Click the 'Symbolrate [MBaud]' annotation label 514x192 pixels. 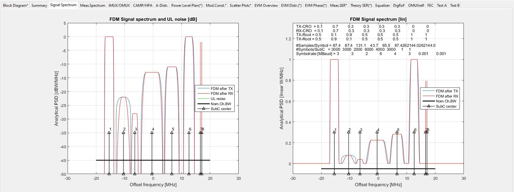point(314,54)
